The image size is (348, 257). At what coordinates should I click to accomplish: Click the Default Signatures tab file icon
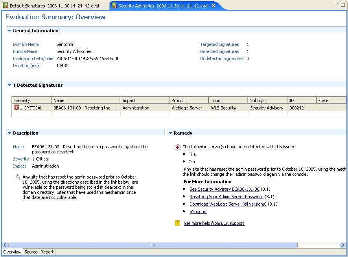tap(6, 5)
